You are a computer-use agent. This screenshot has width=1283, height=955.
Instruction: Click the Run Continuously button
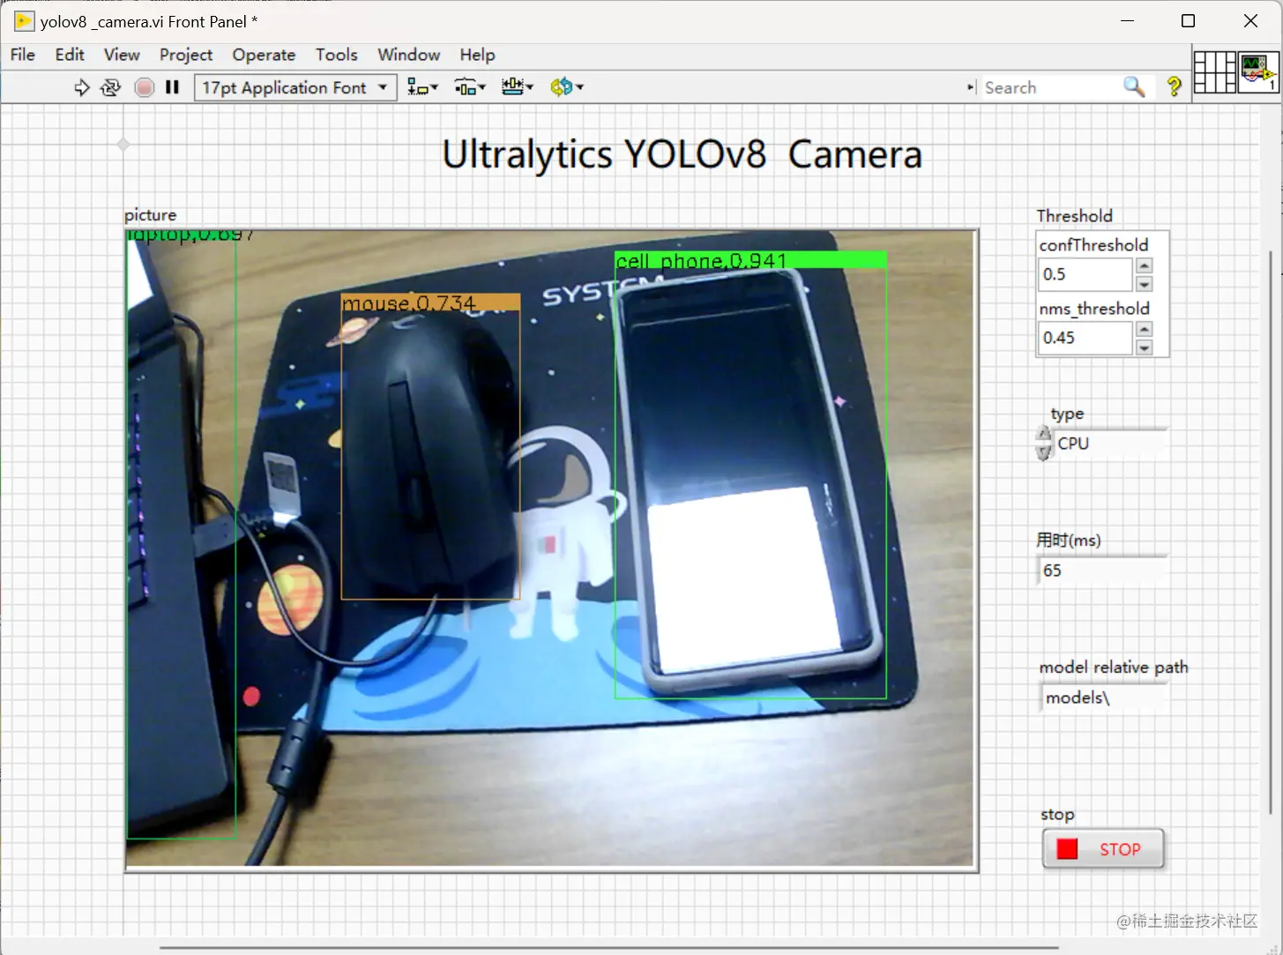(x=111, y=87)
